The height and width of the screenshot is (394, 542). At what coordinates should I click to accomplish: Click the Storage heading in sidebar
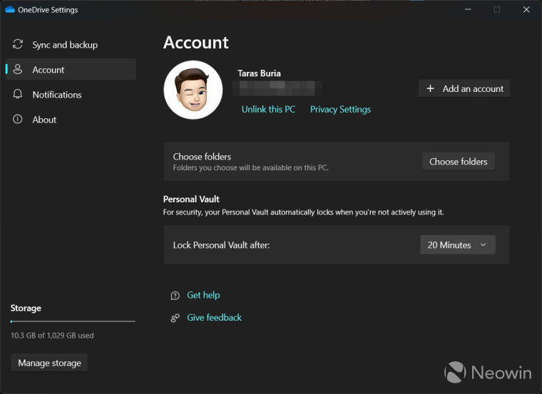pyautogui.click(x=26, y=308)
